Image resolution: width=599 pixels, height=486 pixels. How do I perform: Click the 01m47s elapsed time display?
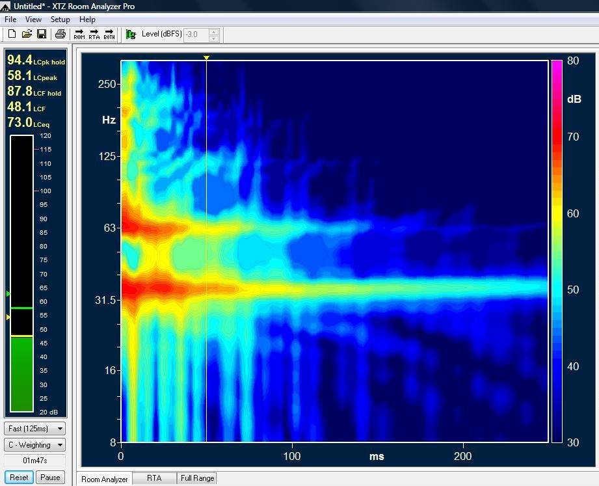pyautogui.click(x=34, y=461)
